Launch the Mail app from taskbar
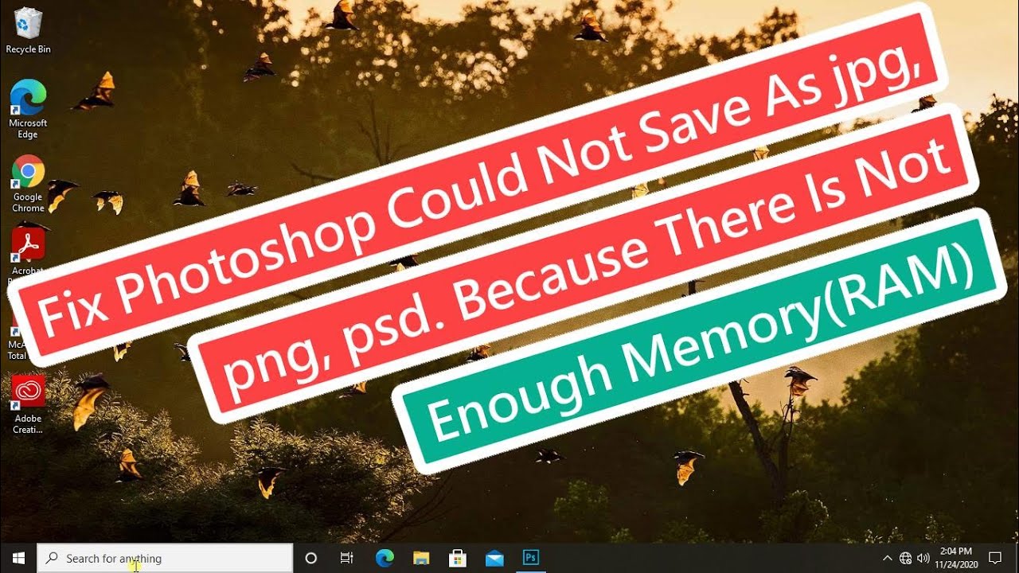Screen dimensions: 1019x573 [494, 558]
